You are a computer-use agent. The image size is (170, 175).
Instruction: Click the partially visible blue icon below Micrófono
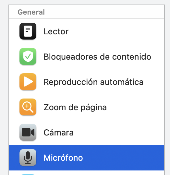tap(28, 175)
